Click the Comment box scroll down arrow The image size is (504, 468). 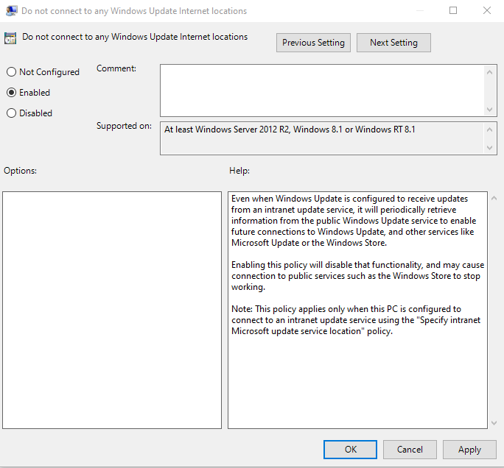[x=489, y=110]
